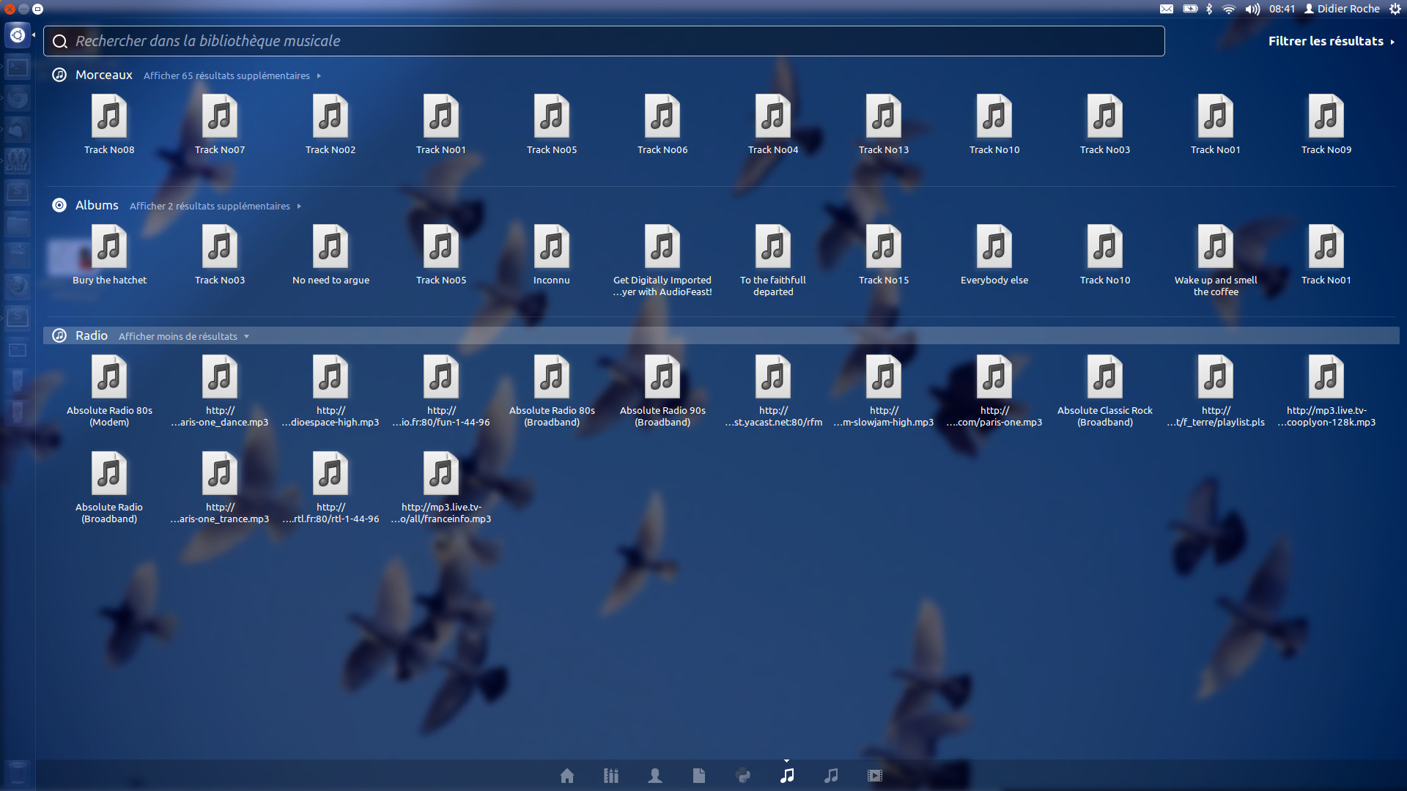This screenshot has width=1407, height=791.
Task: Open the sound volume indicator
Action: pyautogui.click(x=1252, y=9)
